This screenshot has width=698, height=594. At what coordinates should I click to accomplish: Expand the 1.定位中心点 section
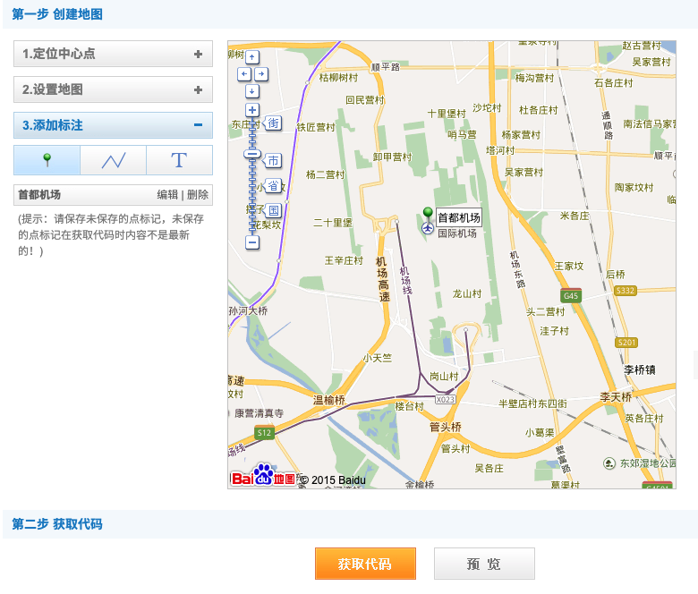point(113,54)
